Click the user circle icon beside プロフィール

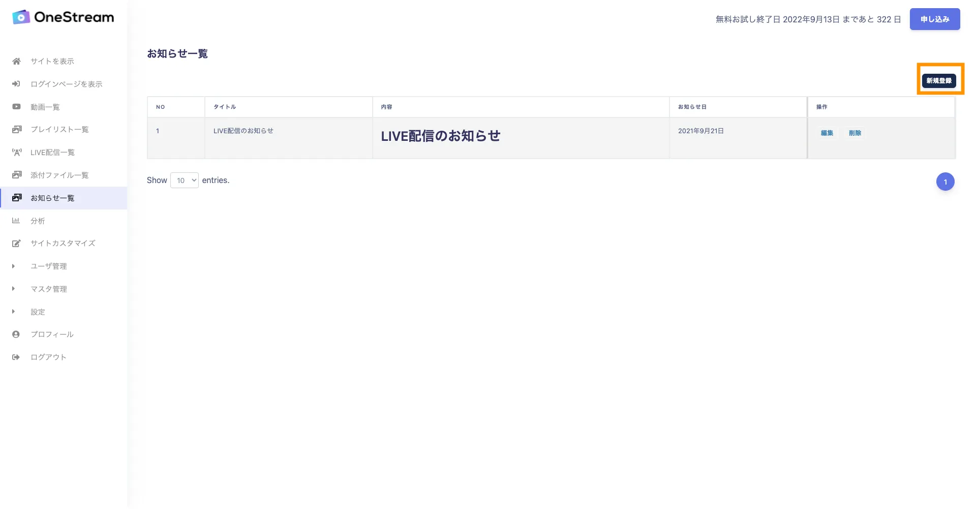coord(16,334)
